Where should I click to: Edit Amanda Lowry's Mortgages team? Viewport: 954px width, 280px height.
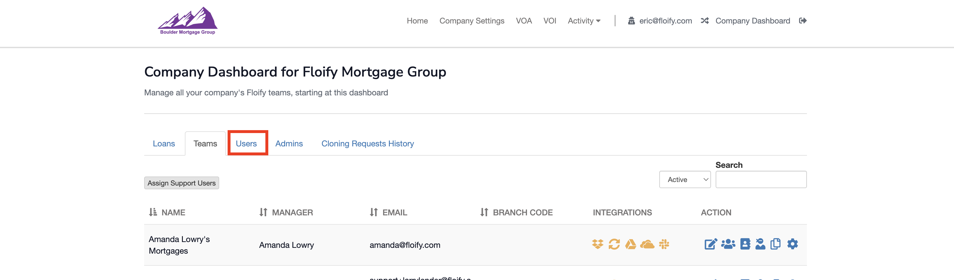[x=710, y=244]
